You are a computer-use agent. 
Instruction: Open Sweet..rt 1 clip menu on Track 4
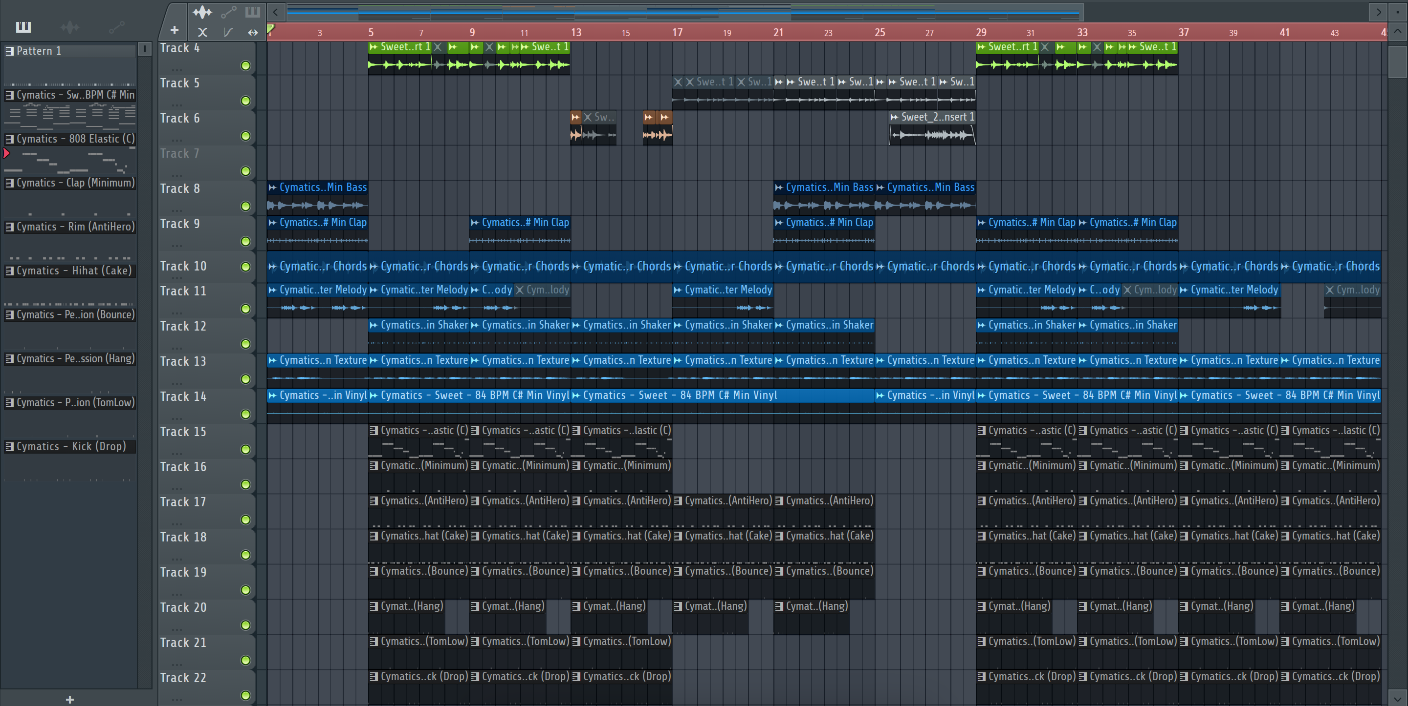[374, 47]
